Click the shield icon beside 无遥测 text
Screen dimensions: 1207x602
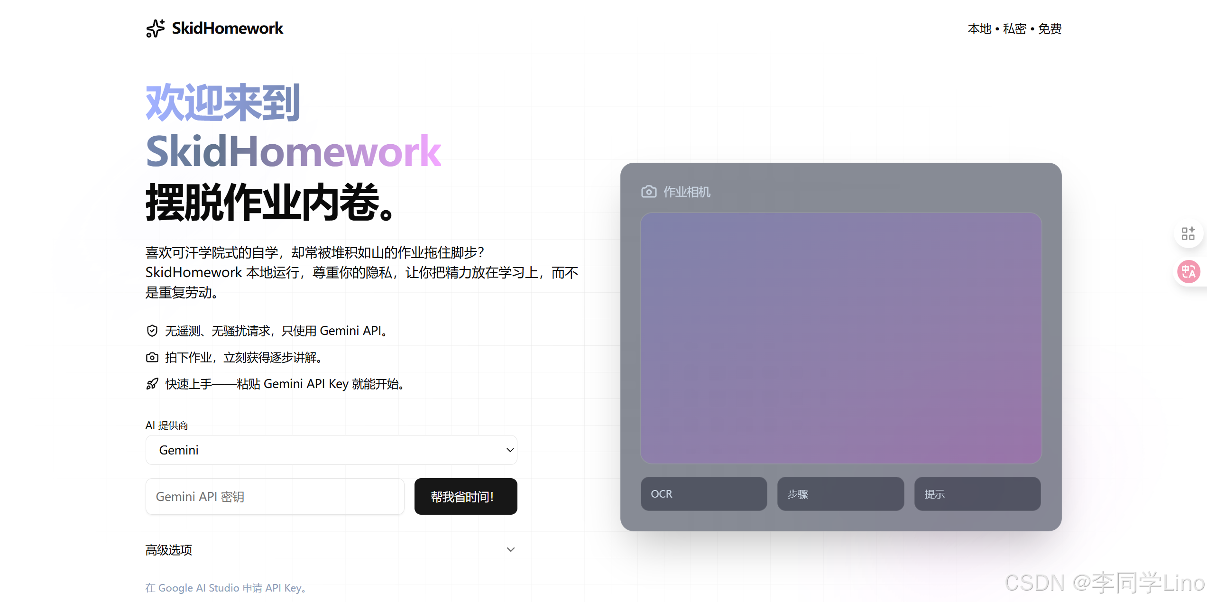point(152,331)
